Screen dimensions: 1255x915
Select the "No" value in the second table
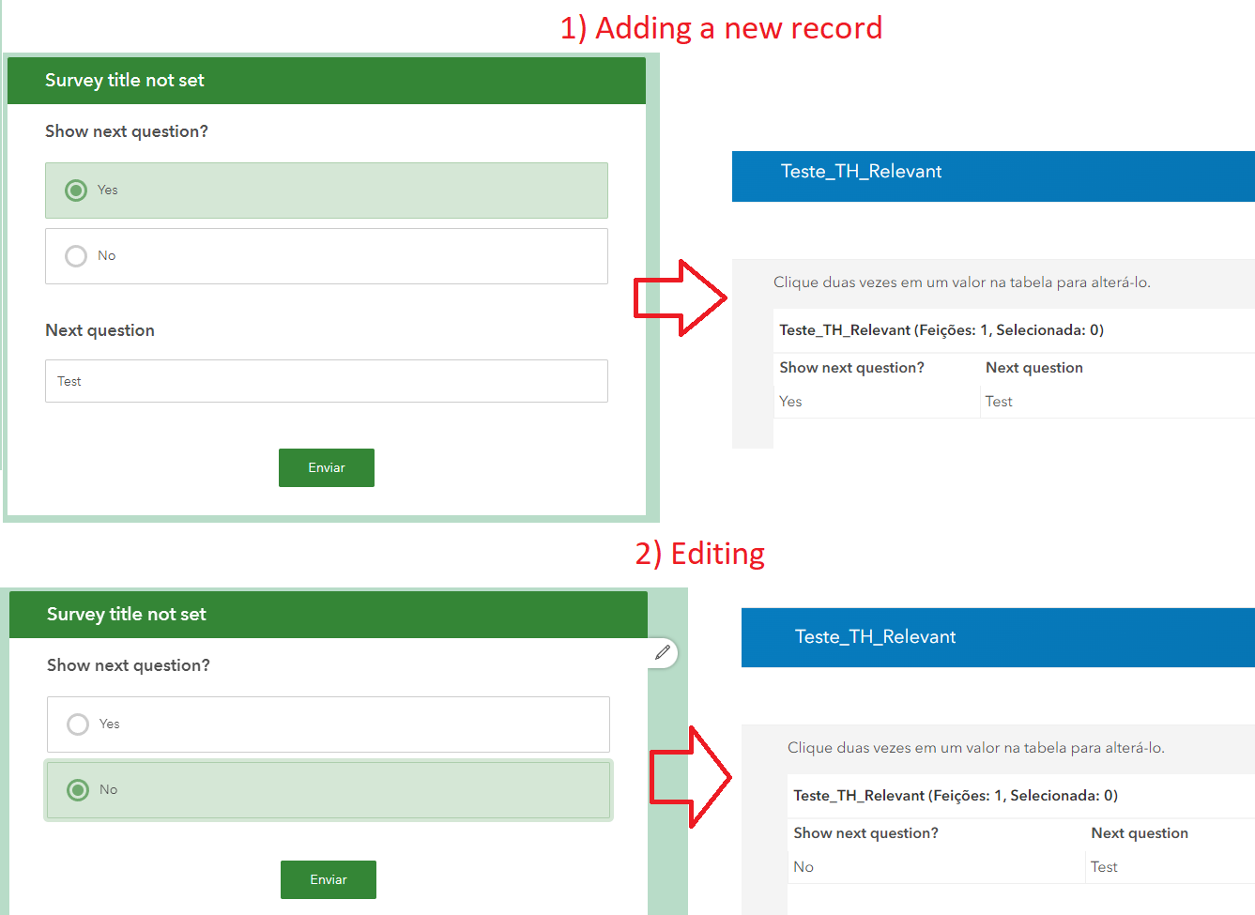point(803,866)
